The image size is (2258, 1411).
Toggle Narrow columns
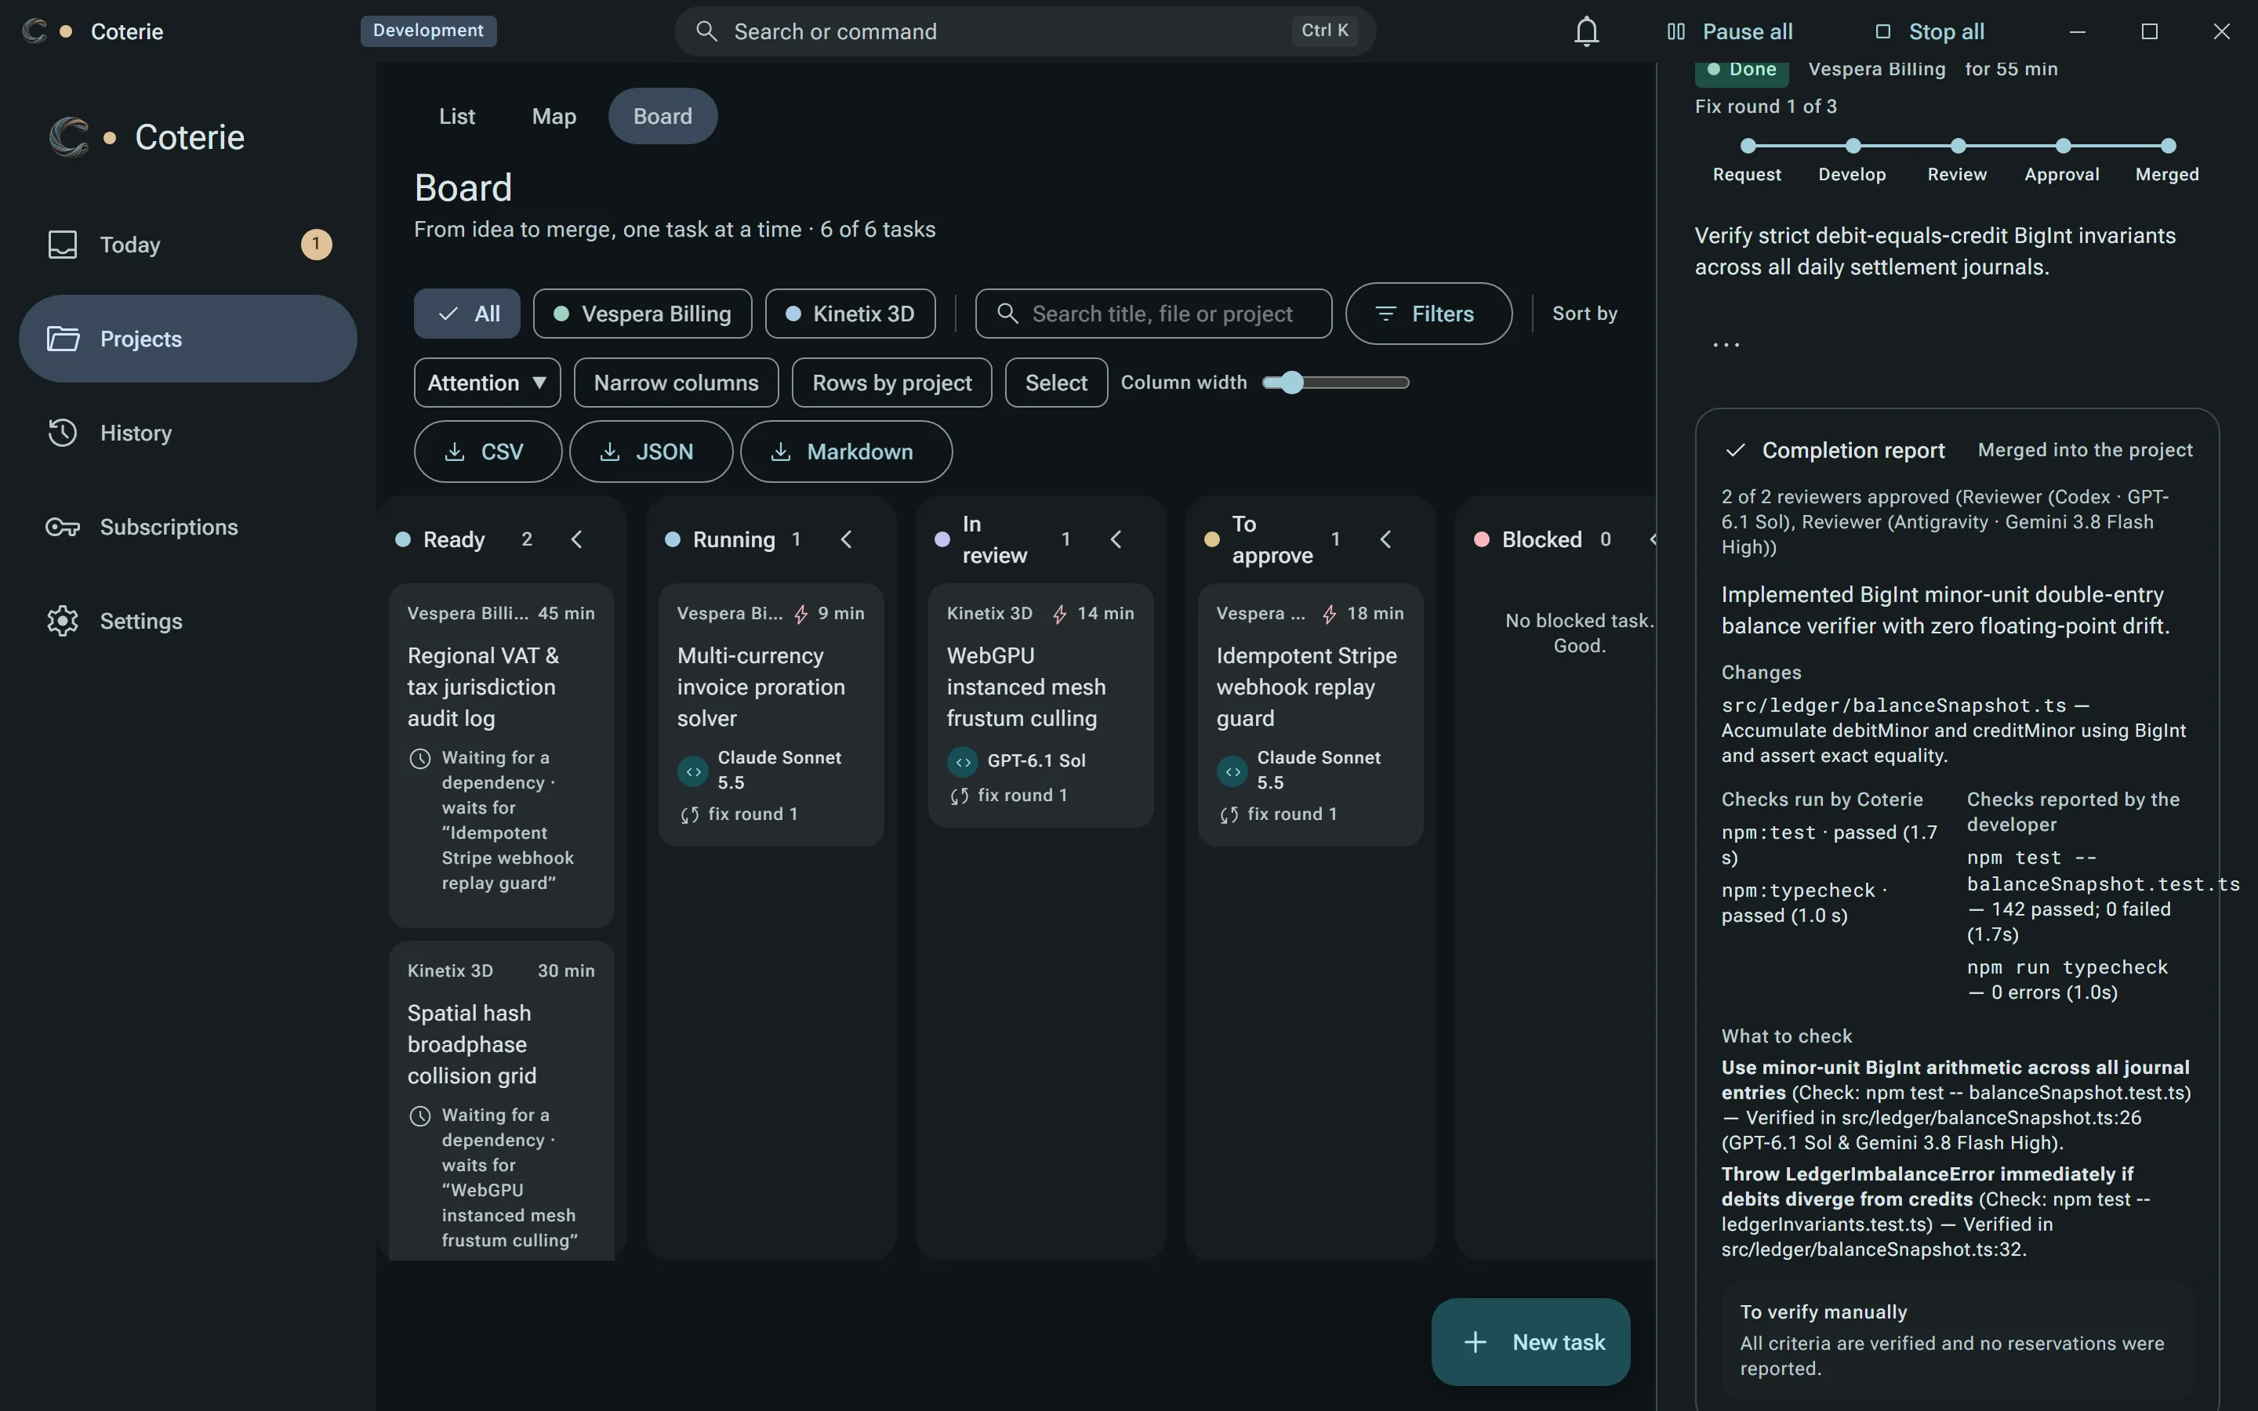[x=676, y=383]
